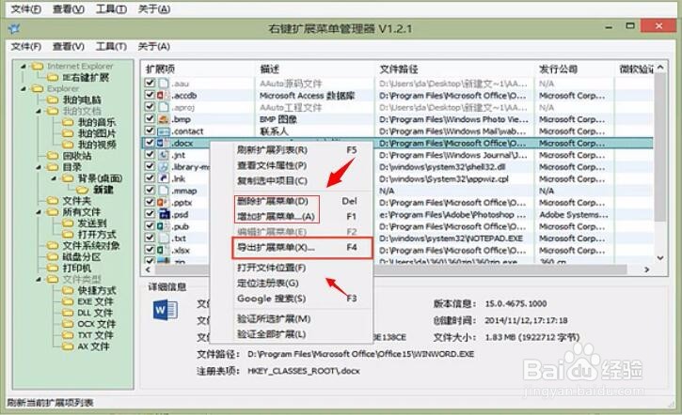Click the image icon next to .bmp

click(x=163, y=119)
